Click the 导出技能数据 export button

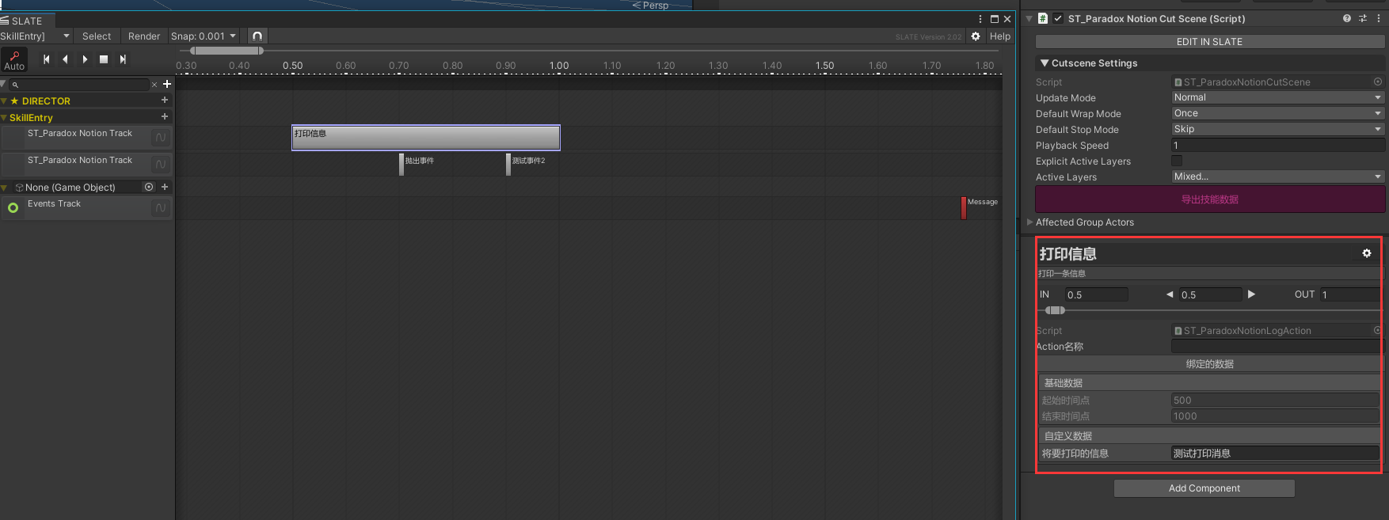click(1210, 199)
